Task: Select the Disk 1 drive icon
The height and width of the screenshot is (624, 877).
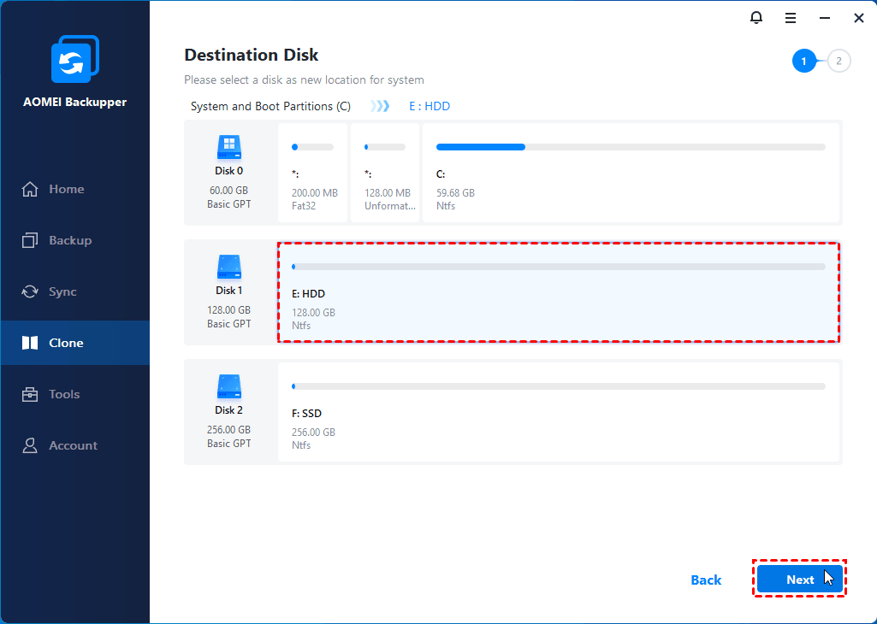Action: coord(229,268)
